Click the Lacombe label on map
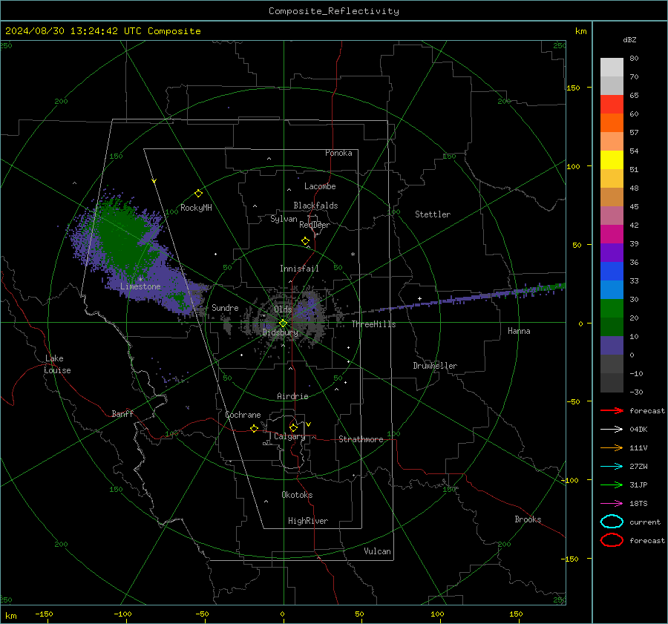The height and width of the screenshot is (624, 668). point(320,186)
